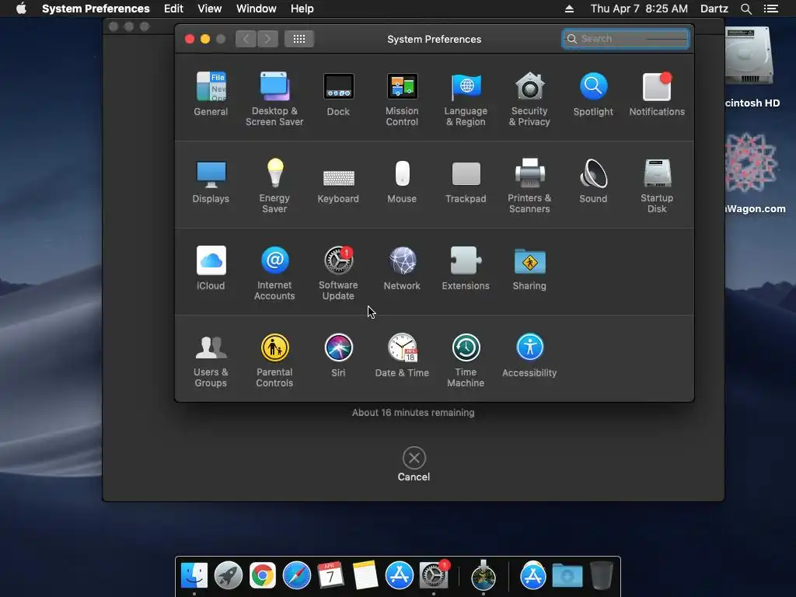
Task: Select the Macintosh HD desktop drive
Action: point(750,68)
